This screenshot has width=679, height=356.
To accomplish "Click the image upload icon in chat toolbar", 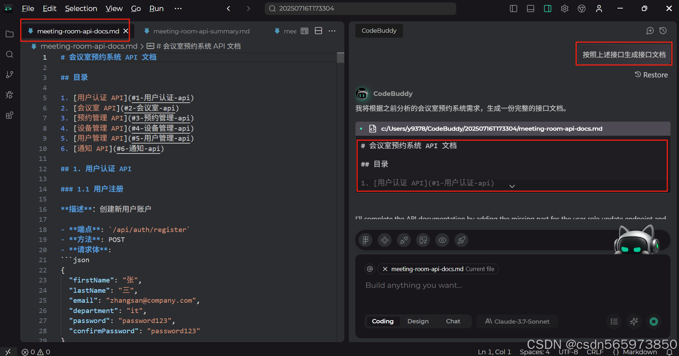I will (x=423, y=241).
